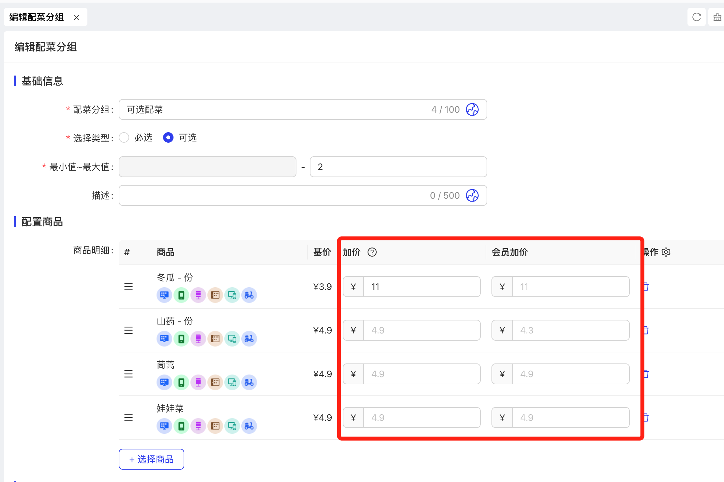Delete the 山药 row with trash icon
The height and width of the screenshot is (482, 724).
[646, 330]
